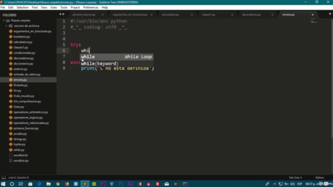Screen dimensions: 333x187
Task: Close the classes1.py tab
Action: 232,15
